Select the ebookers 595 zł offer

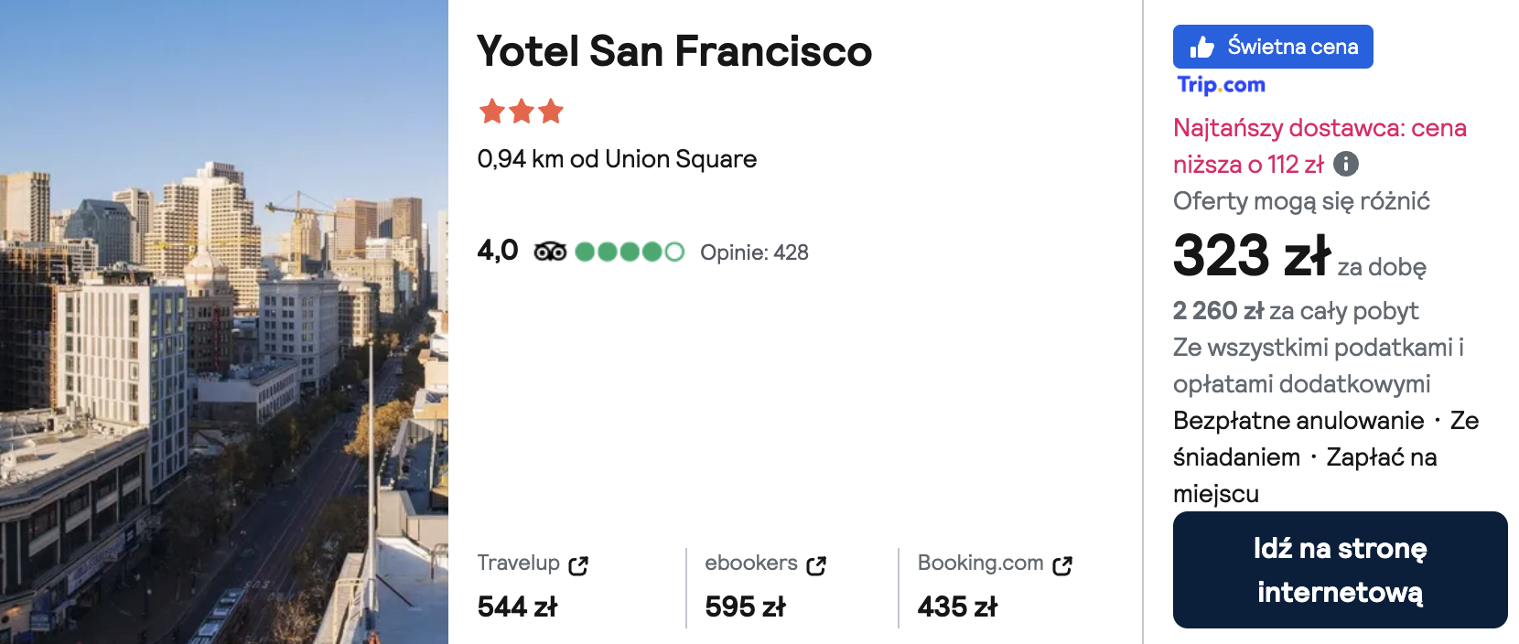coord(766,585)
